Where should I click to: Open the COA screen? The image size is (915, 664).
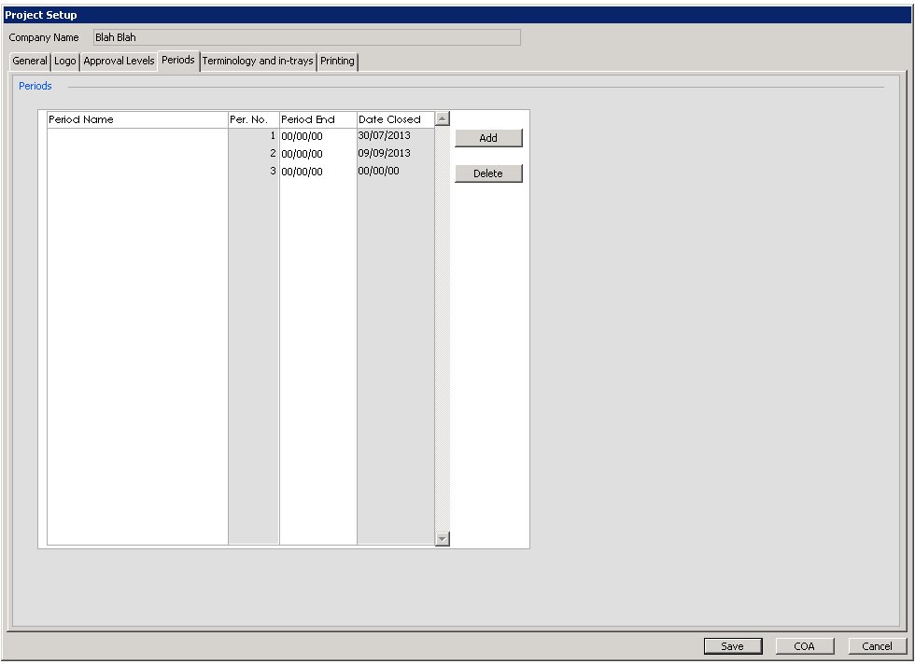804,645
